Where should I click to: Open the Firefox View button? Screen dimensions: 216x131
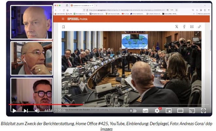67,6
